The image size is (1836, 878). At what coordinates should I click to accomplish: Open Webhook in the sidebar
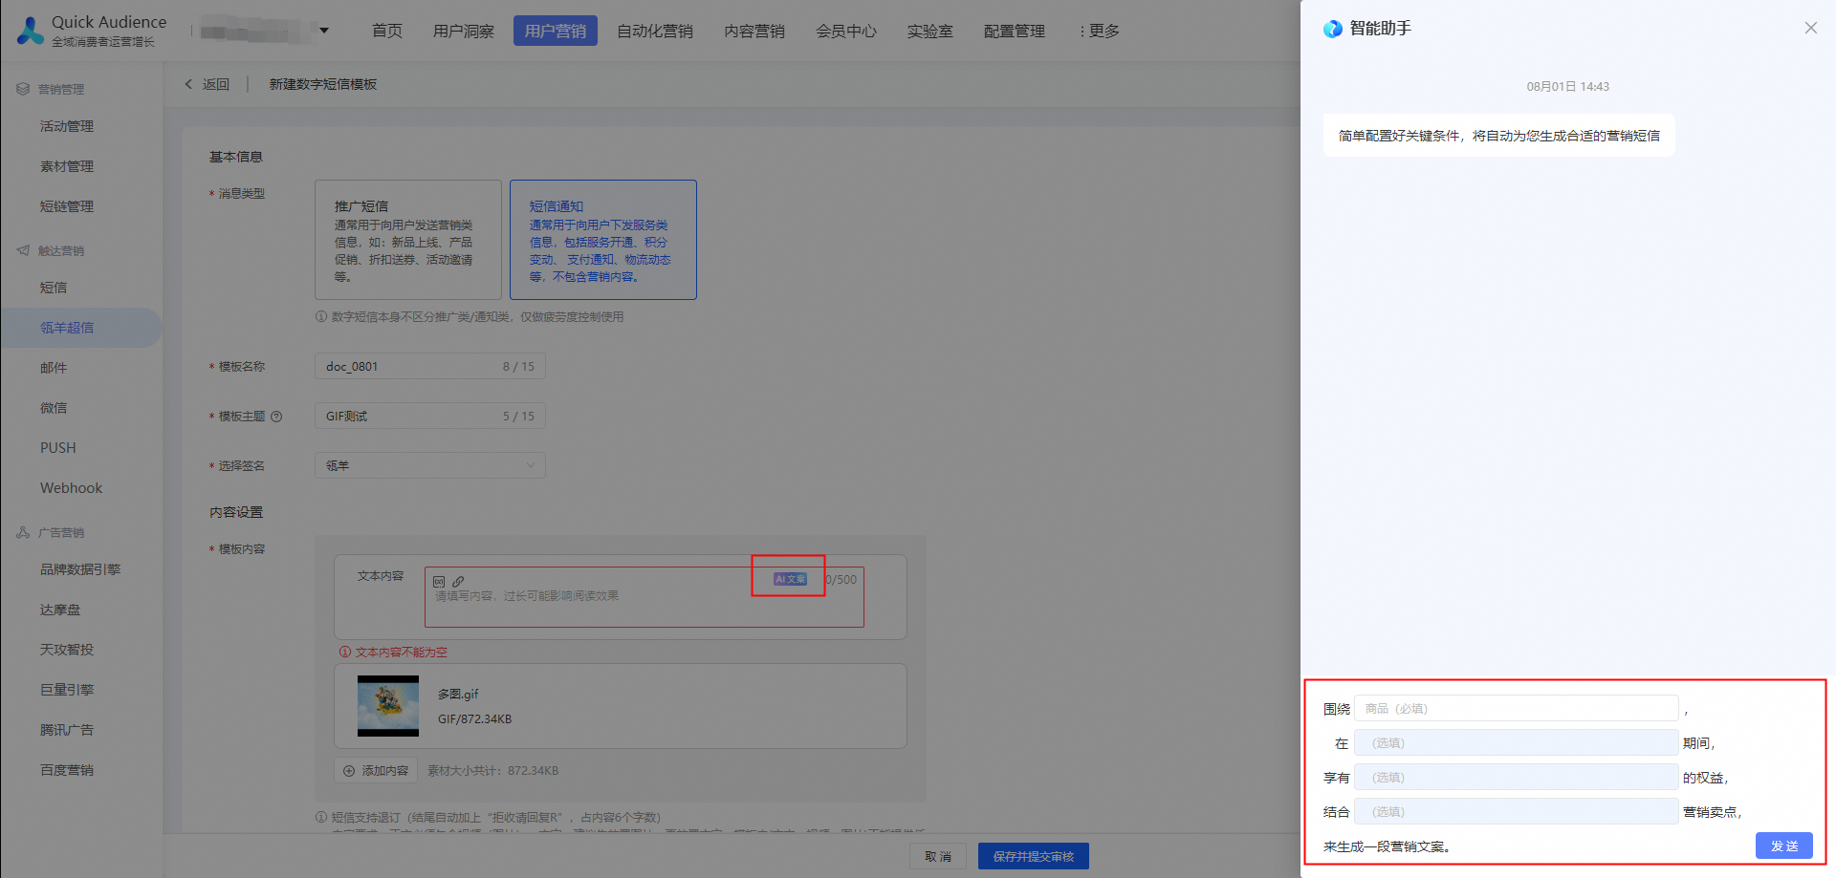pyautogui.click(x=71, y=488)
